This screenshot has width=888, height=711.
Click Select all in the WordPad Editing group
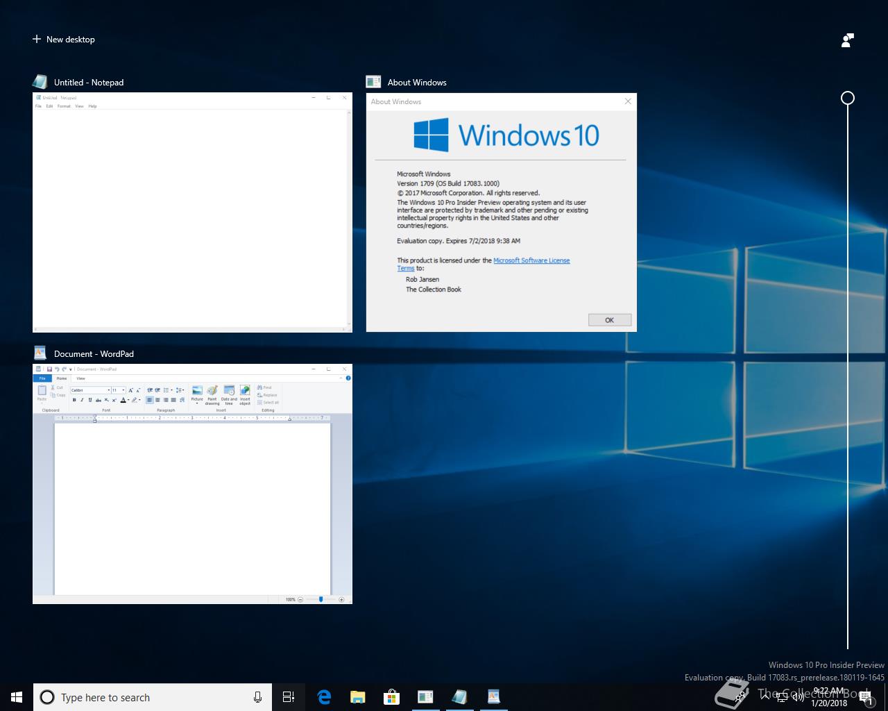point(268,403)
